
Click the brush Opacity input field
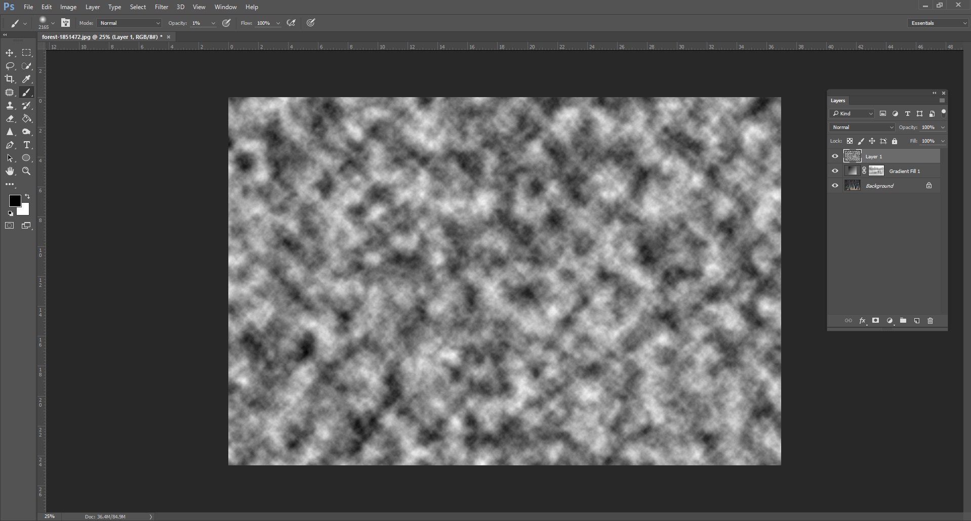(199, 23)
